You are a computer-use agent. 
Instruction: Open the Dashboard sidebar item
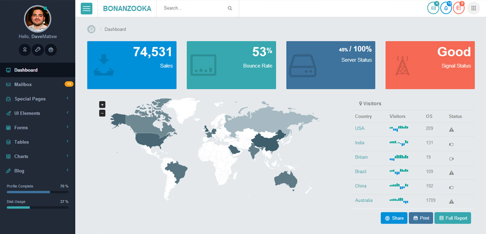click(38, 70)
